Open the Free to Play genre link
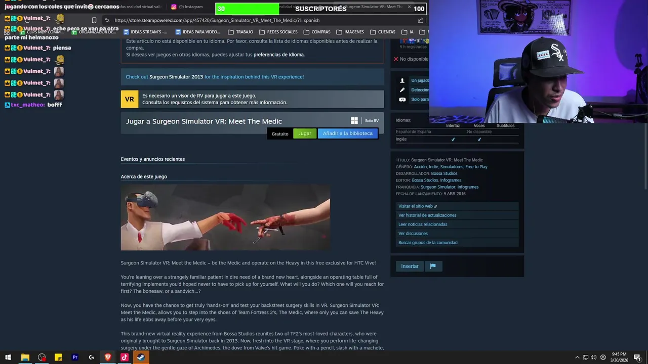This screenshot has width=648, height=364. (476, 167)
